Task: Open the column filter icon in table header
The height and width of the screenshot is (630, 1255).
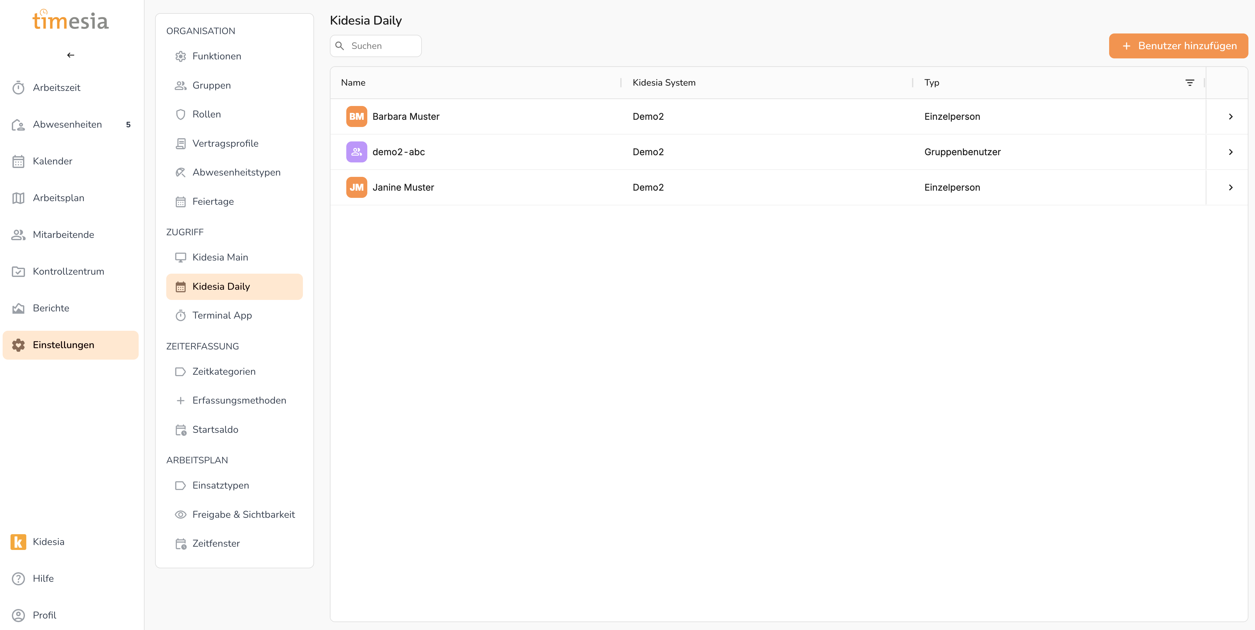Action: (x=1189, y=83)
